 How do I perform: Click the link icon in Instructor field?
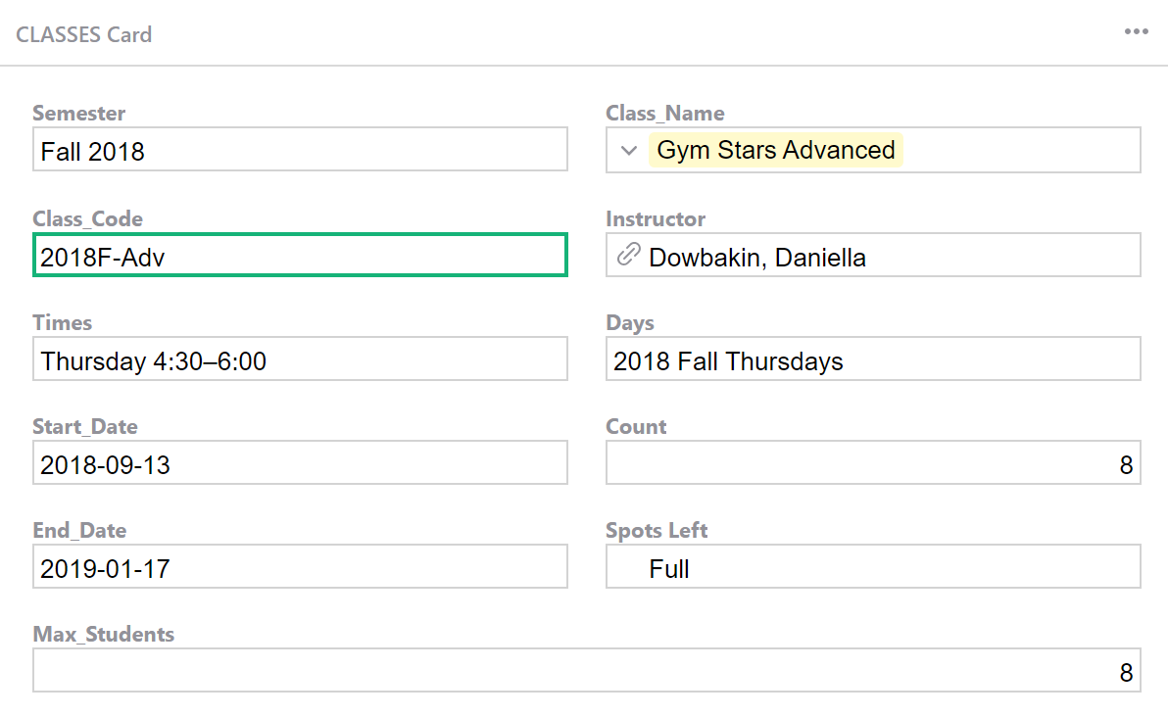627,256
